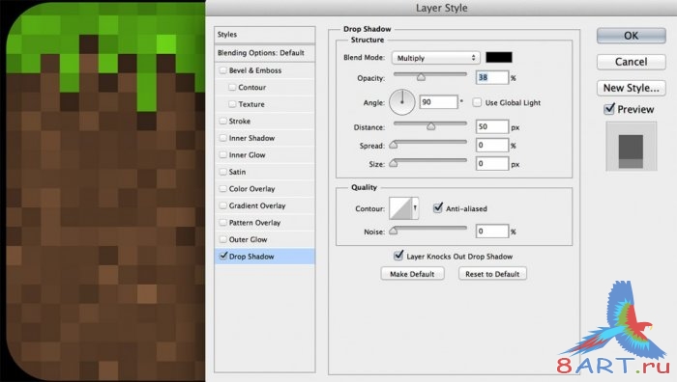
Task: Click the Angle dial control
Action: (402, 102)
